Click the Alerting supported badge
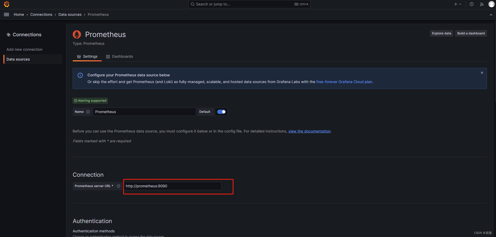The image size is (496, 237). (x=90, y=101)
